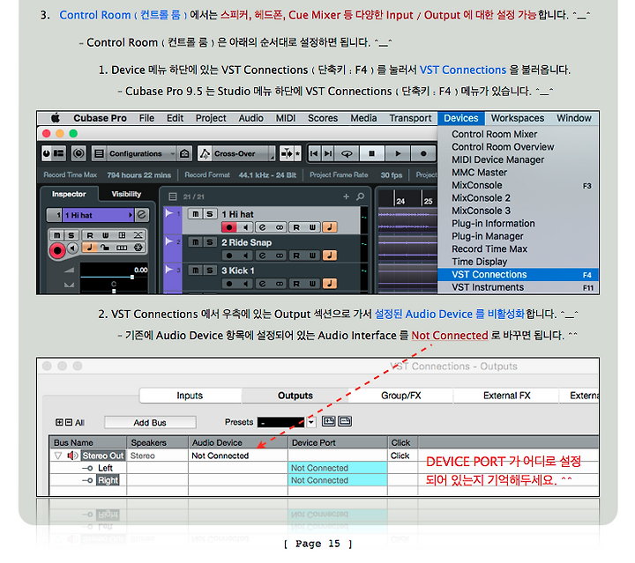Toggle the Cycle loop button
This screenshot has height=563, width=635.
347,153
